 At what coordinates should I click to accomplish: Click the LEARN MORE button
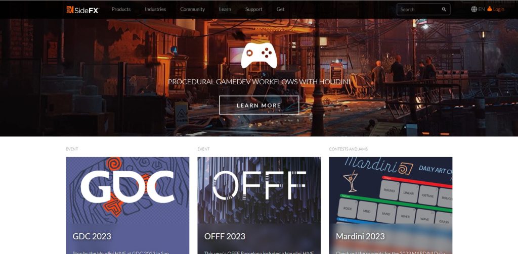259,105
